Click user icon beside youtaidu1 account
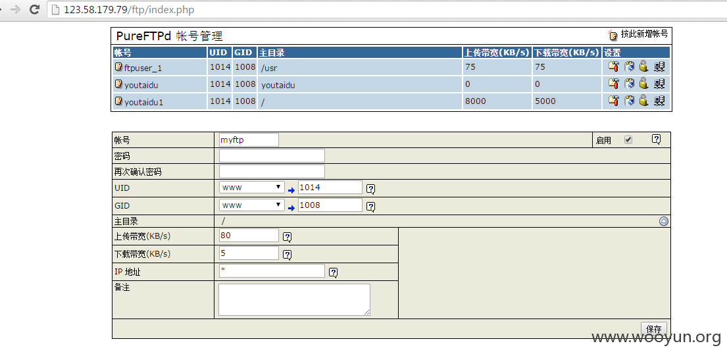The width and height of the screenshot is (727, 356). (118, 101)
